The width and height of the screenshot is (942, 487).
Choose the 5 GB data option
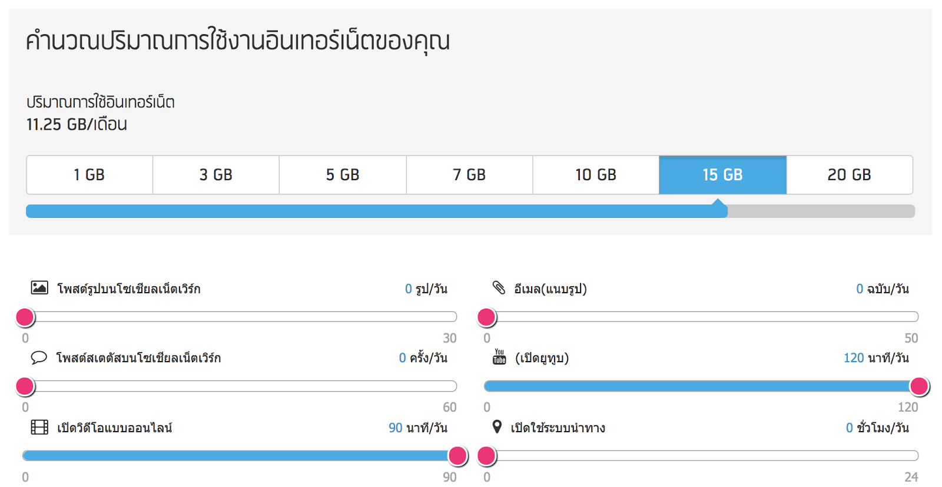click(343, 175)
